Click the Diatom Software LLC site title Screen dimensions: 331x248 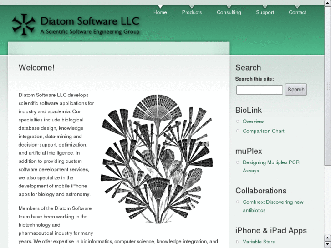(90, 21)
